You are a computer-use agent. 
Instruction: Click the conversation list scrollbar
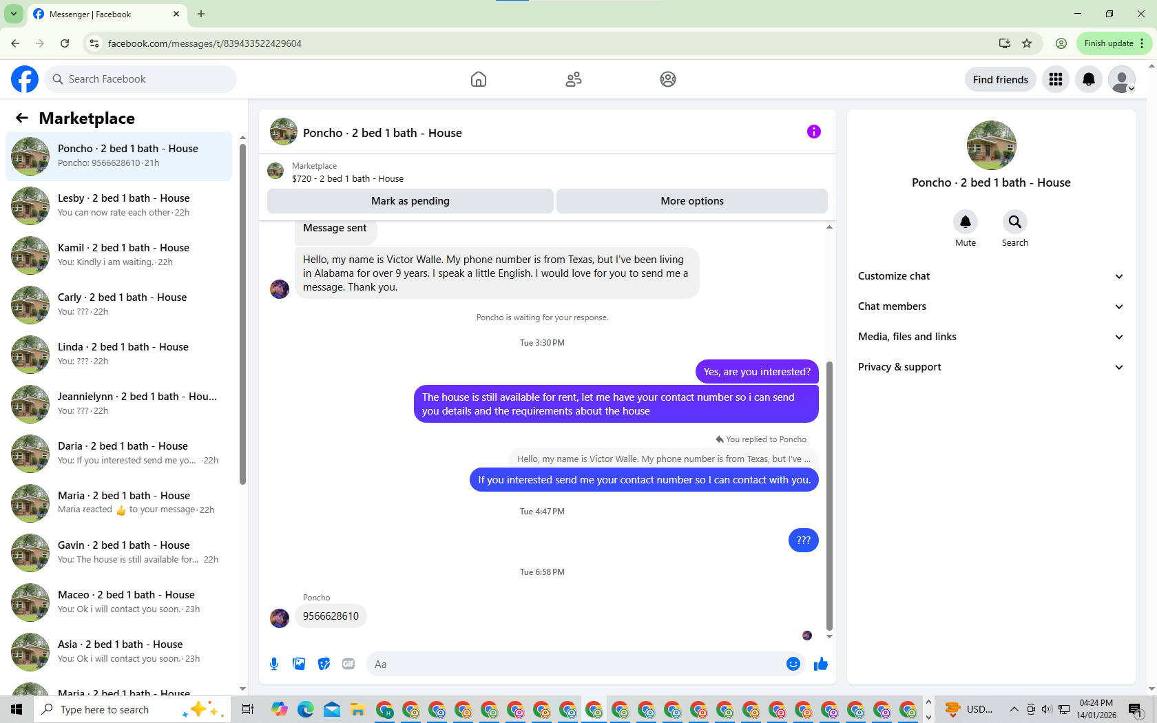(242, 313)
